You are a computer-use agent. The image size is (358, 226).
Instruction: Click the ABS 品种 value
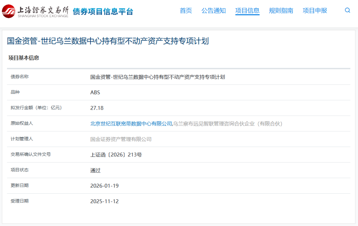click(95, 92)
